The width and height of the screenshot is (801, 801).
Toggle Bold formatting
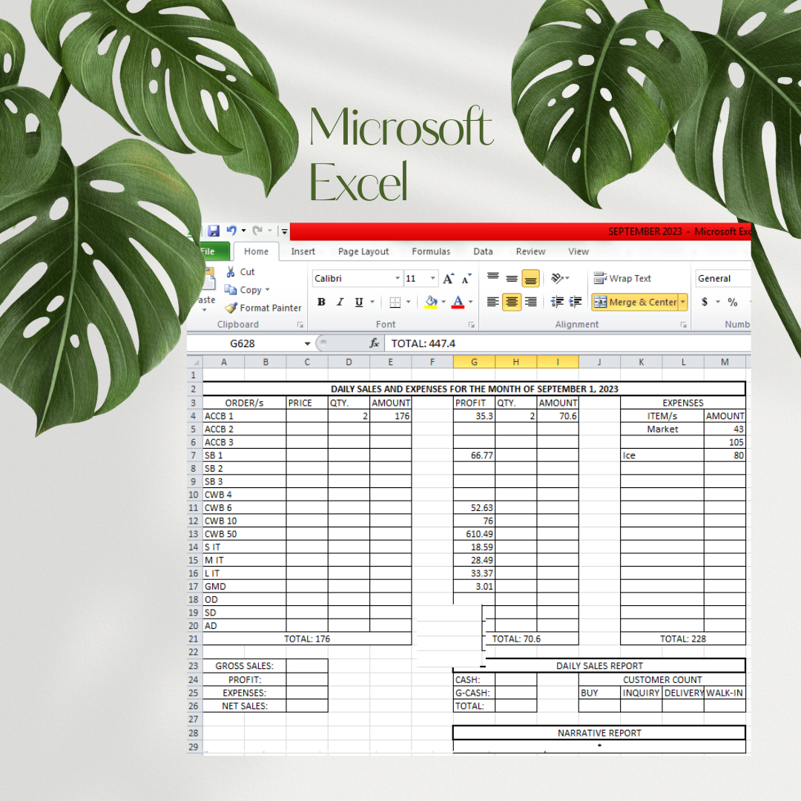click(321, 302)
